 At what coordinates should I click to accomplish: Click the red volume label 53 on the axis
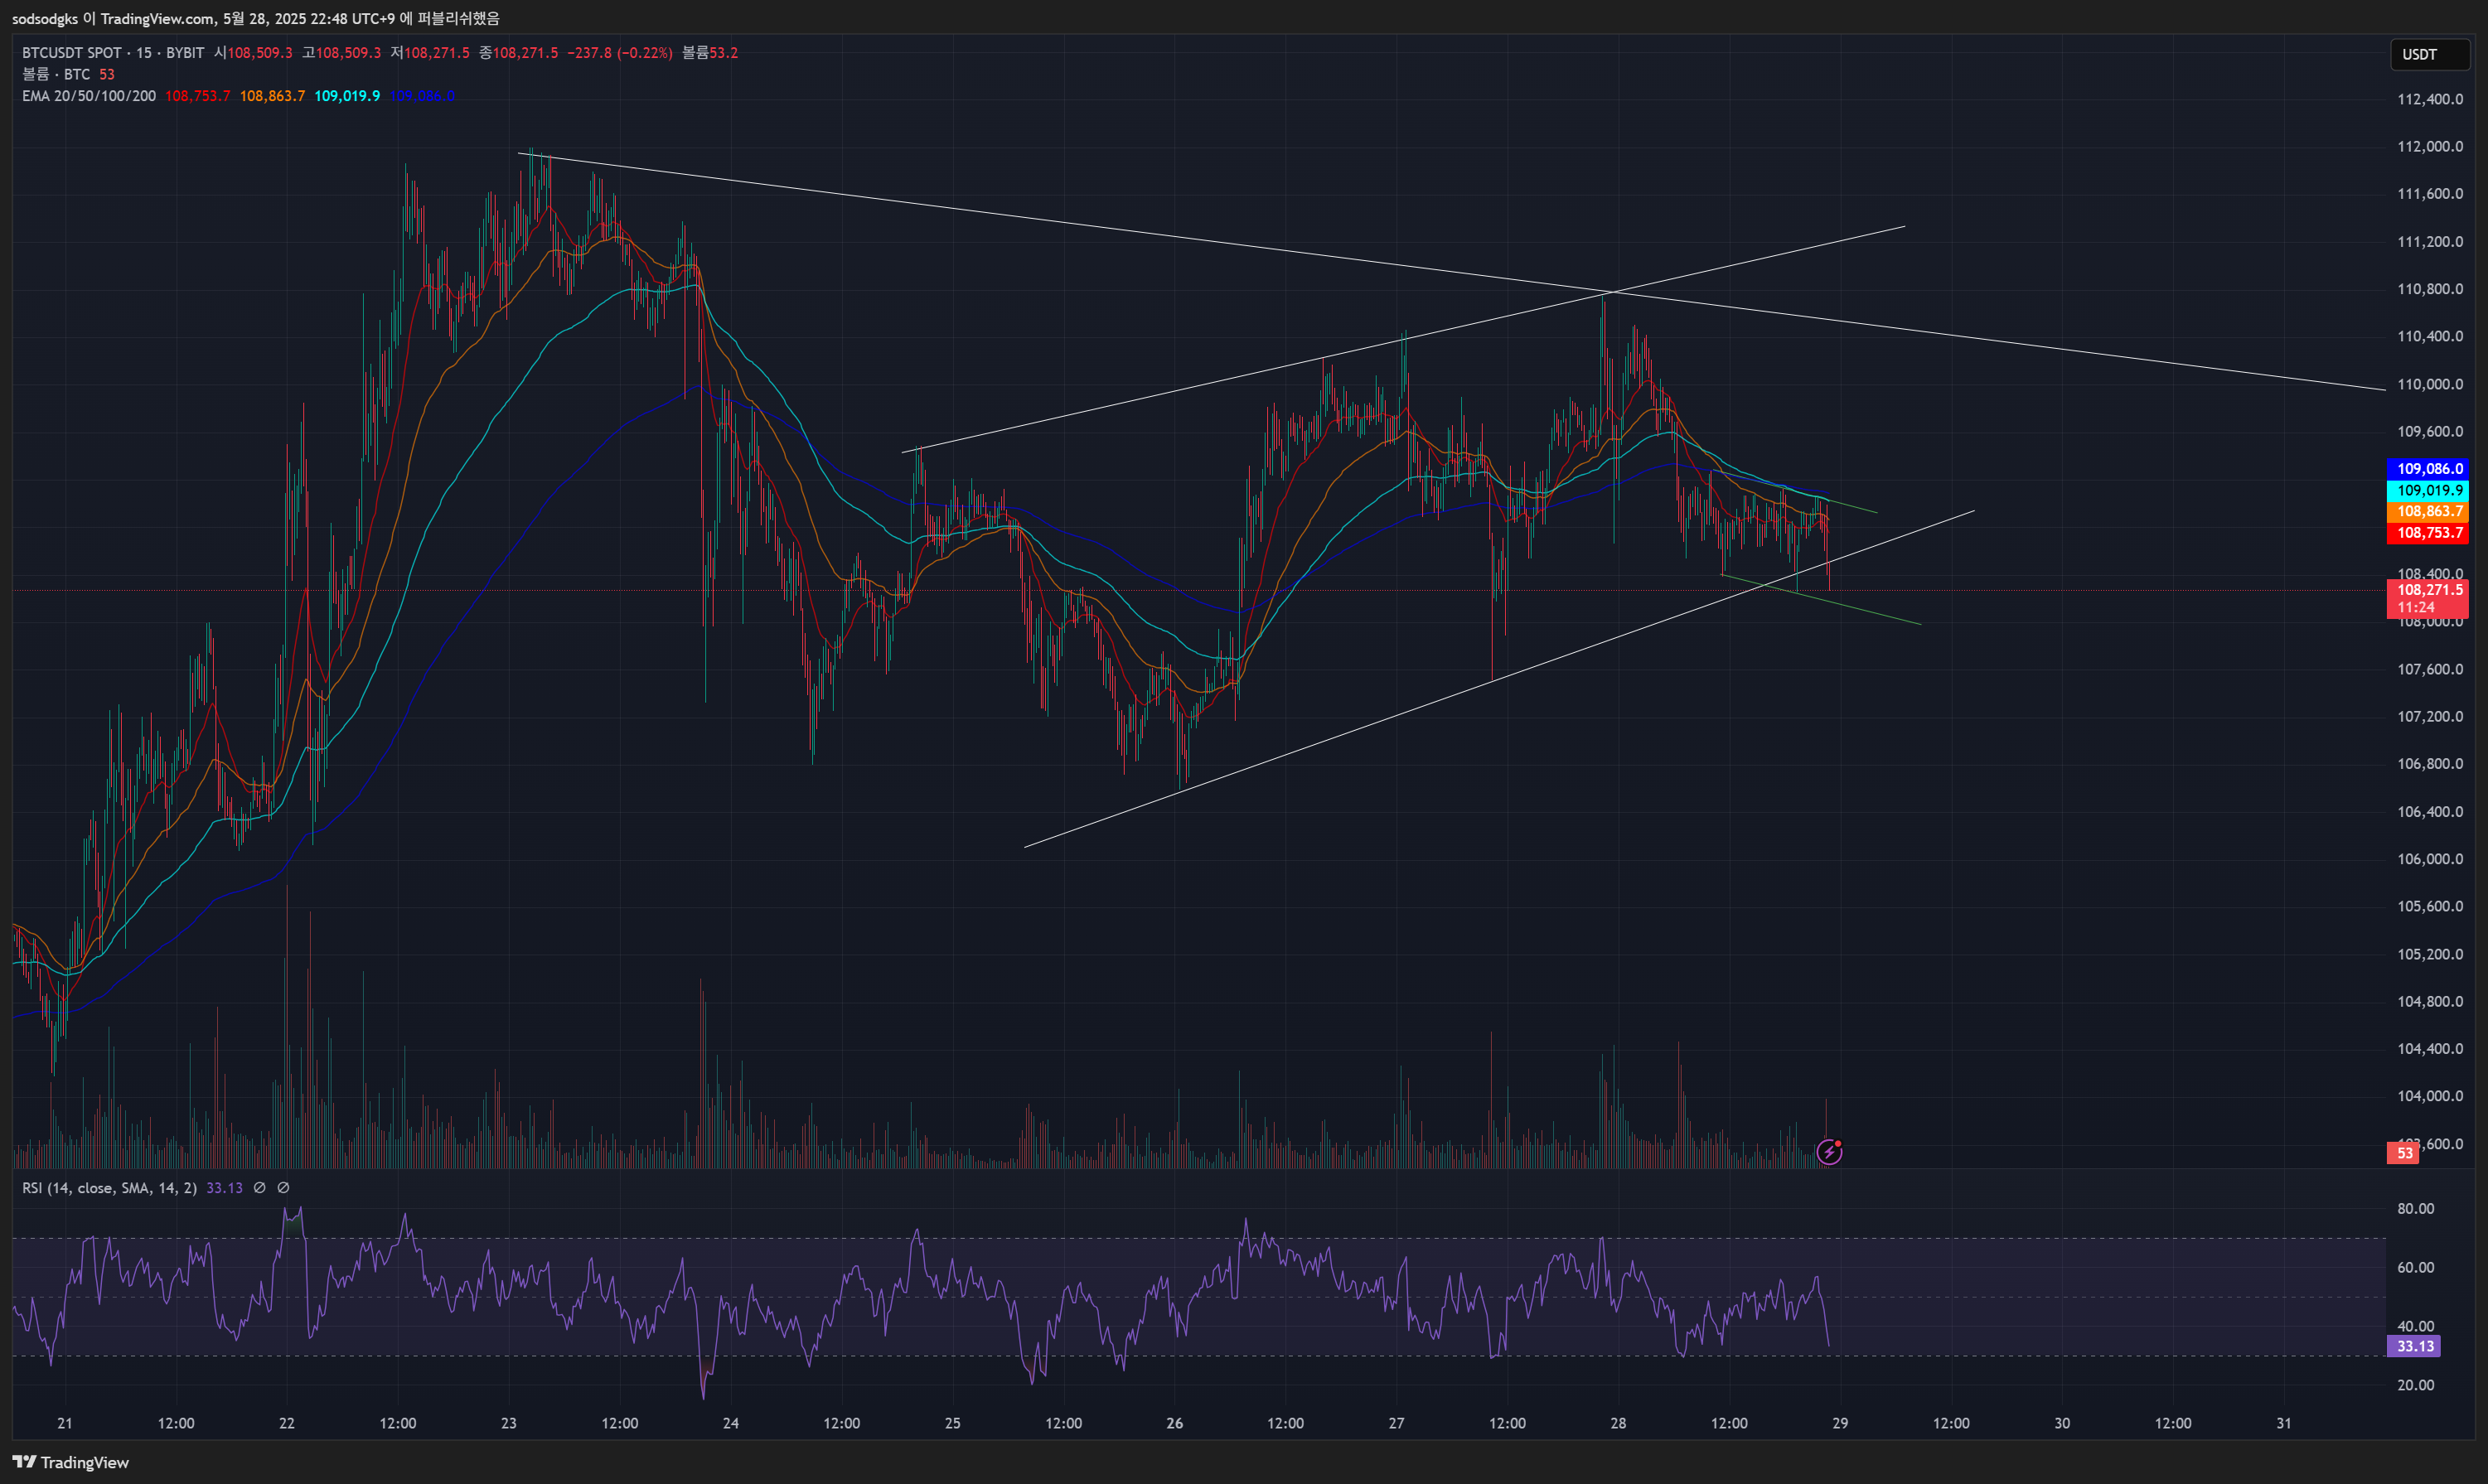click(2404, 1153)
